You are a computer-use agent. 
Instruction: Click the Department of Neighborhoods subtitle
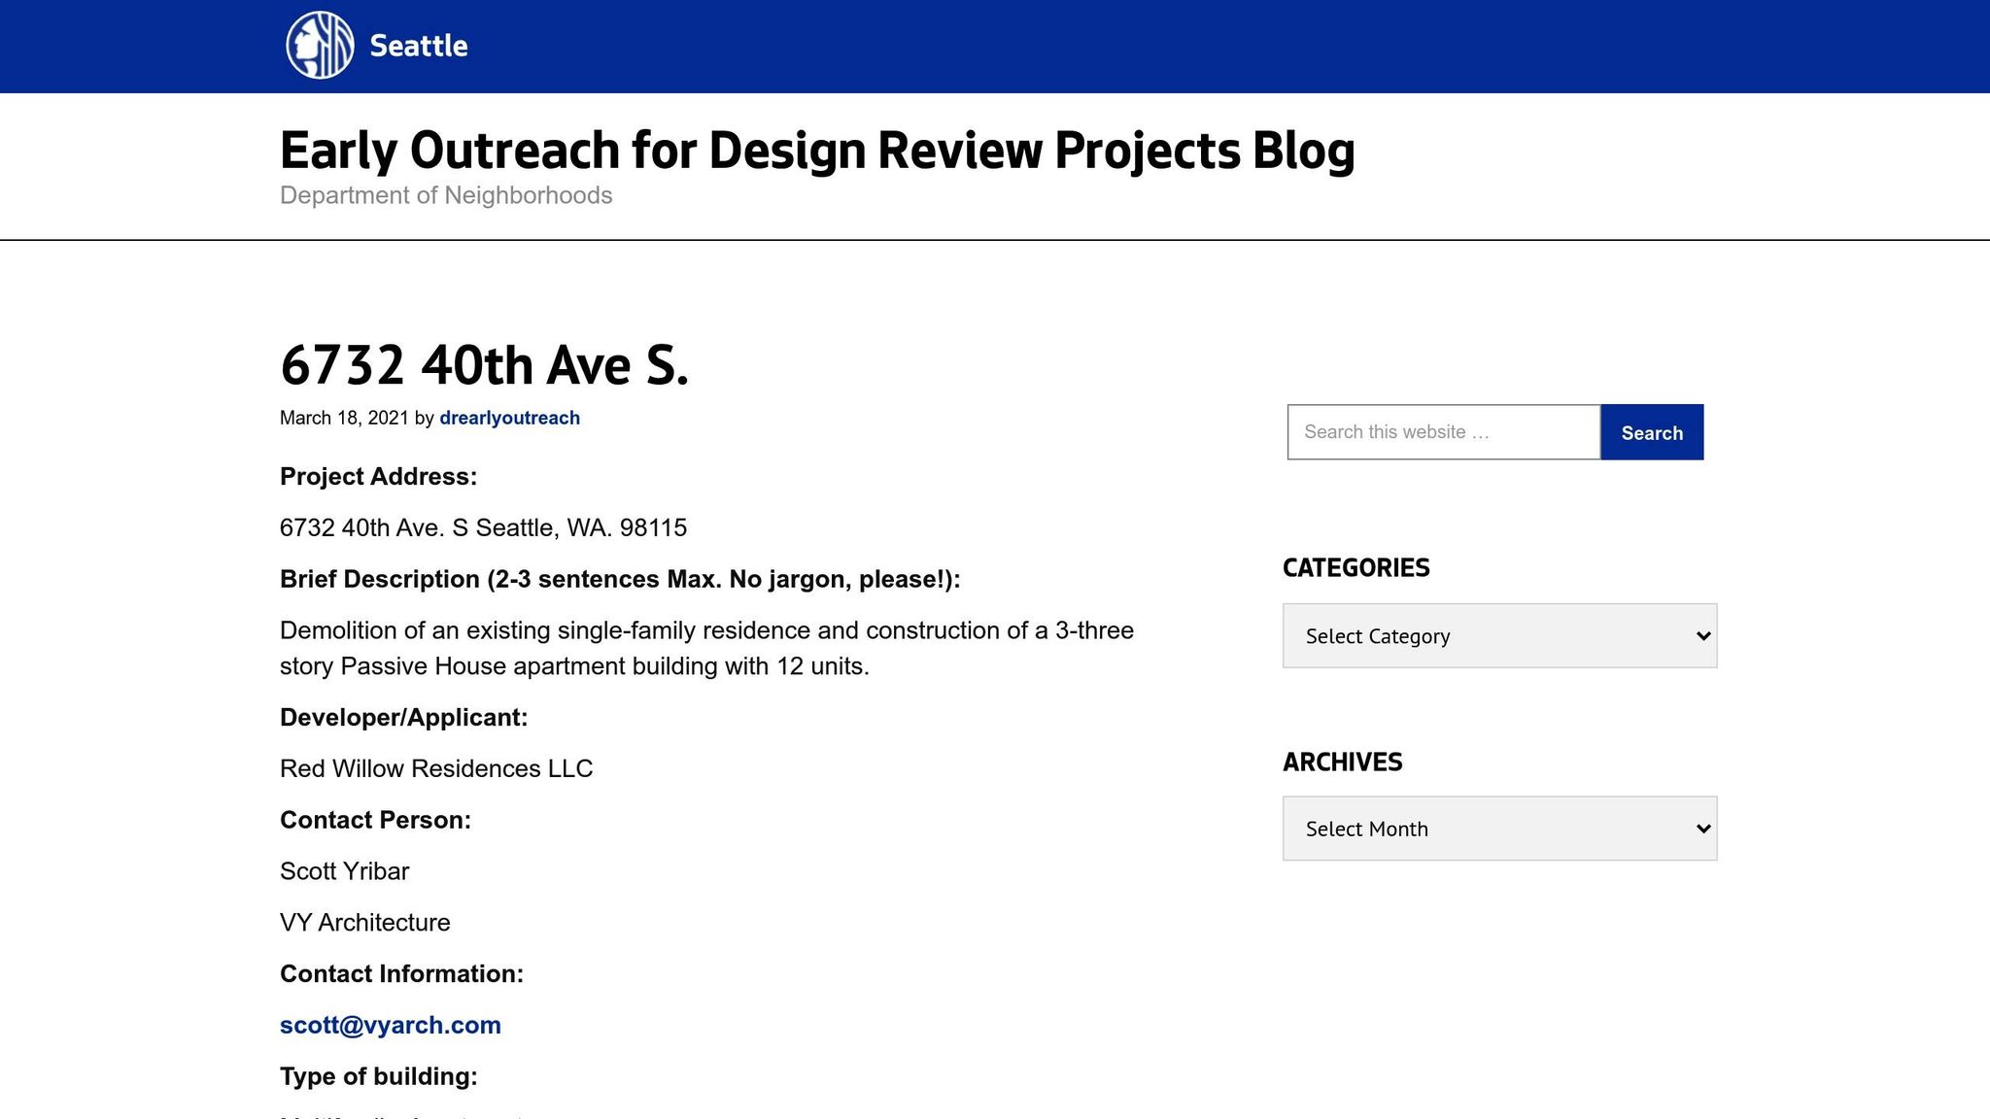(446, 195)
